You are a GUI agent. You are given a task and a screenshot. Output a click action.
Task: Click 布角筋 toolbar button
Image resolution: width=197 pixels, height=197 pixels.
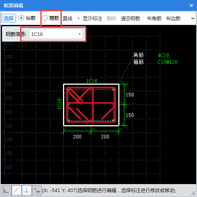[x=154, y=18]
